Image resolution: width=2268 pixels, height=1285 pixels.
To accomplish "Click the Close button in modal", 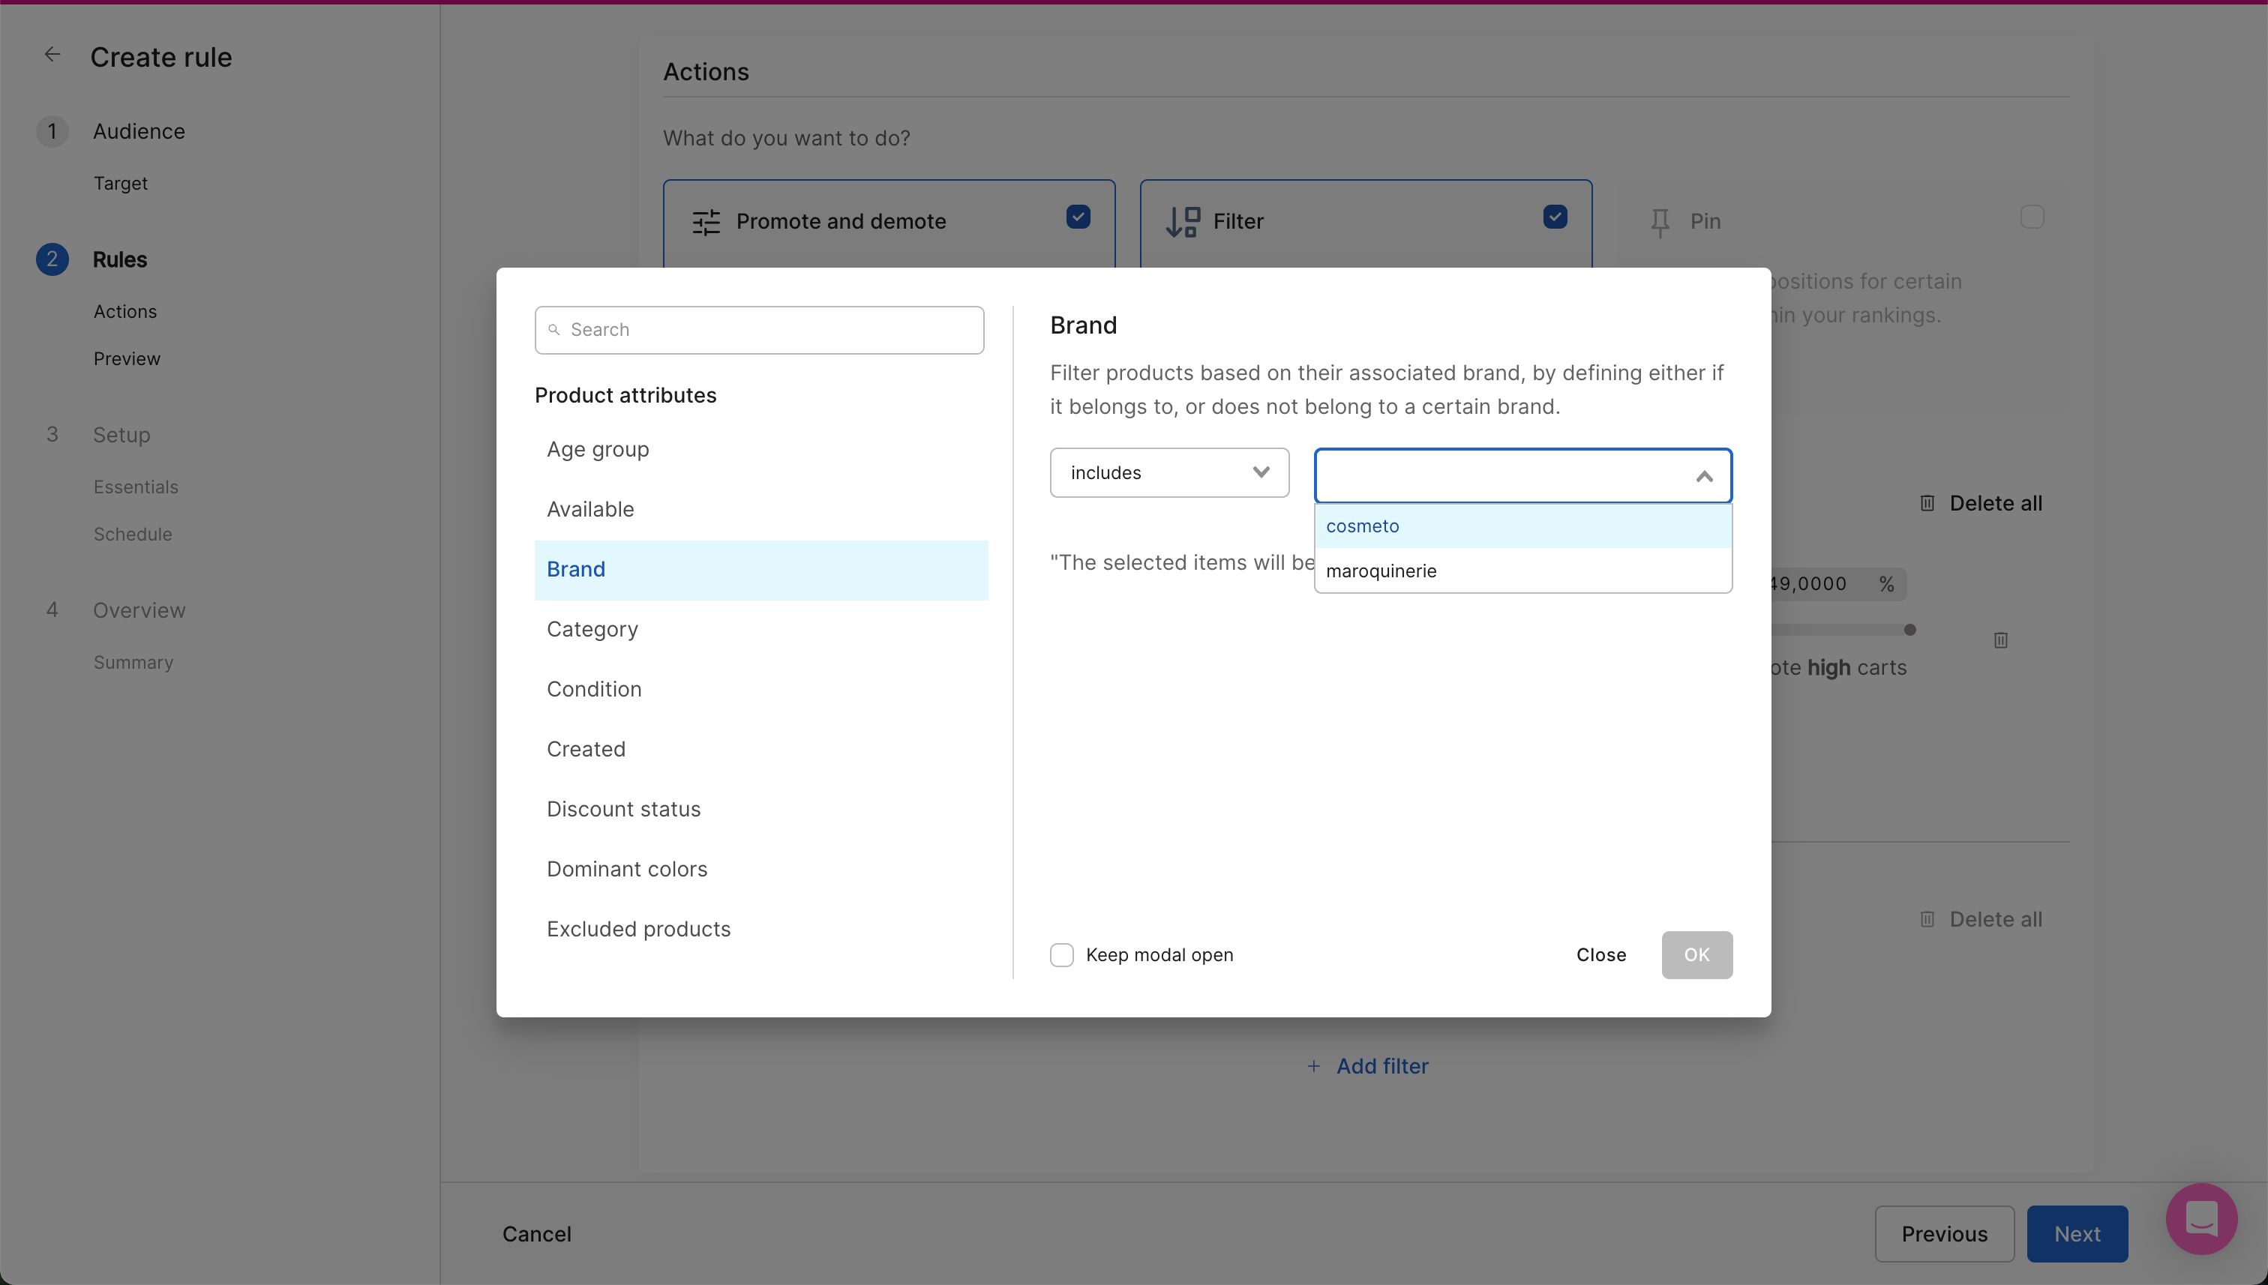I will tap(1600, 955).
